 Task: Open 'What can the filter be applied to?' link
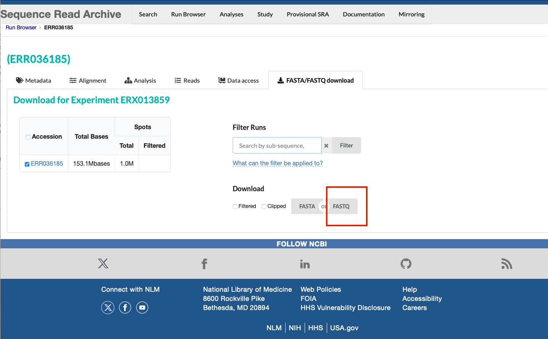click(x=278, y=163)
